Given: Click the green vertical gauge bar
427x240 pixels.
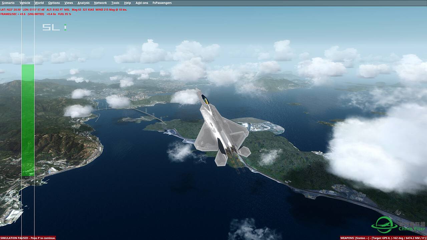Looking at the screenshot, I should [x=28, y=120].
